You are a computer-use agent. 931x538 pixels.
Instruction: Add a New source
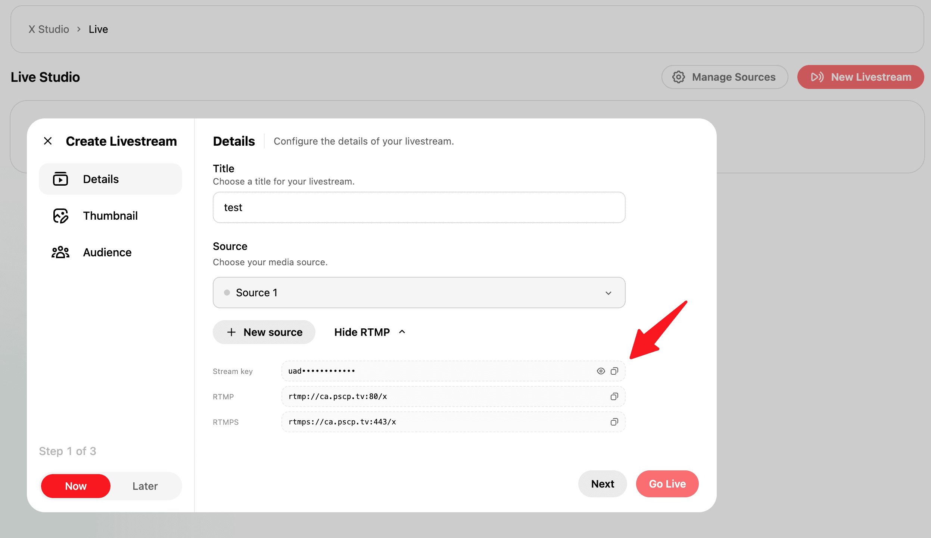264,332
